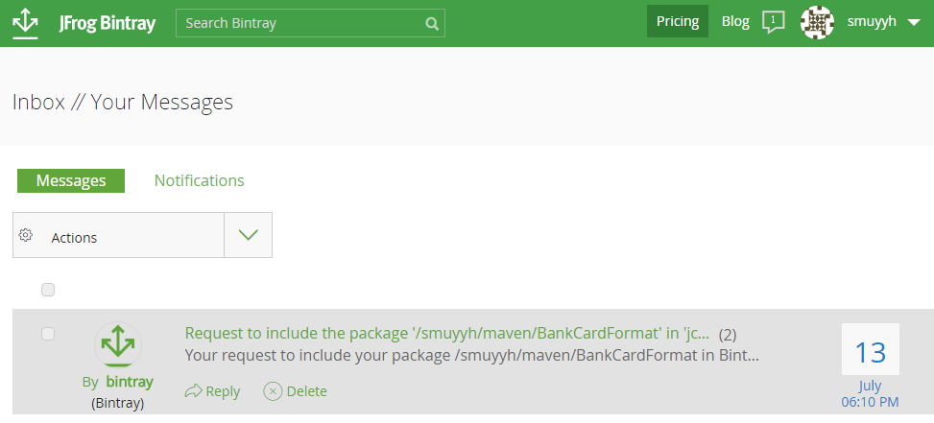Open the 'Request to include the package' message
Viewport: 934px width, 423px height.
pos(447,334)
